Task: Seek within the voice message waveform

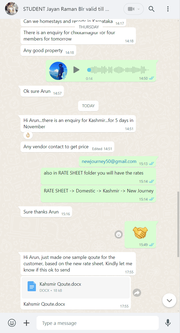Action: 118,70
